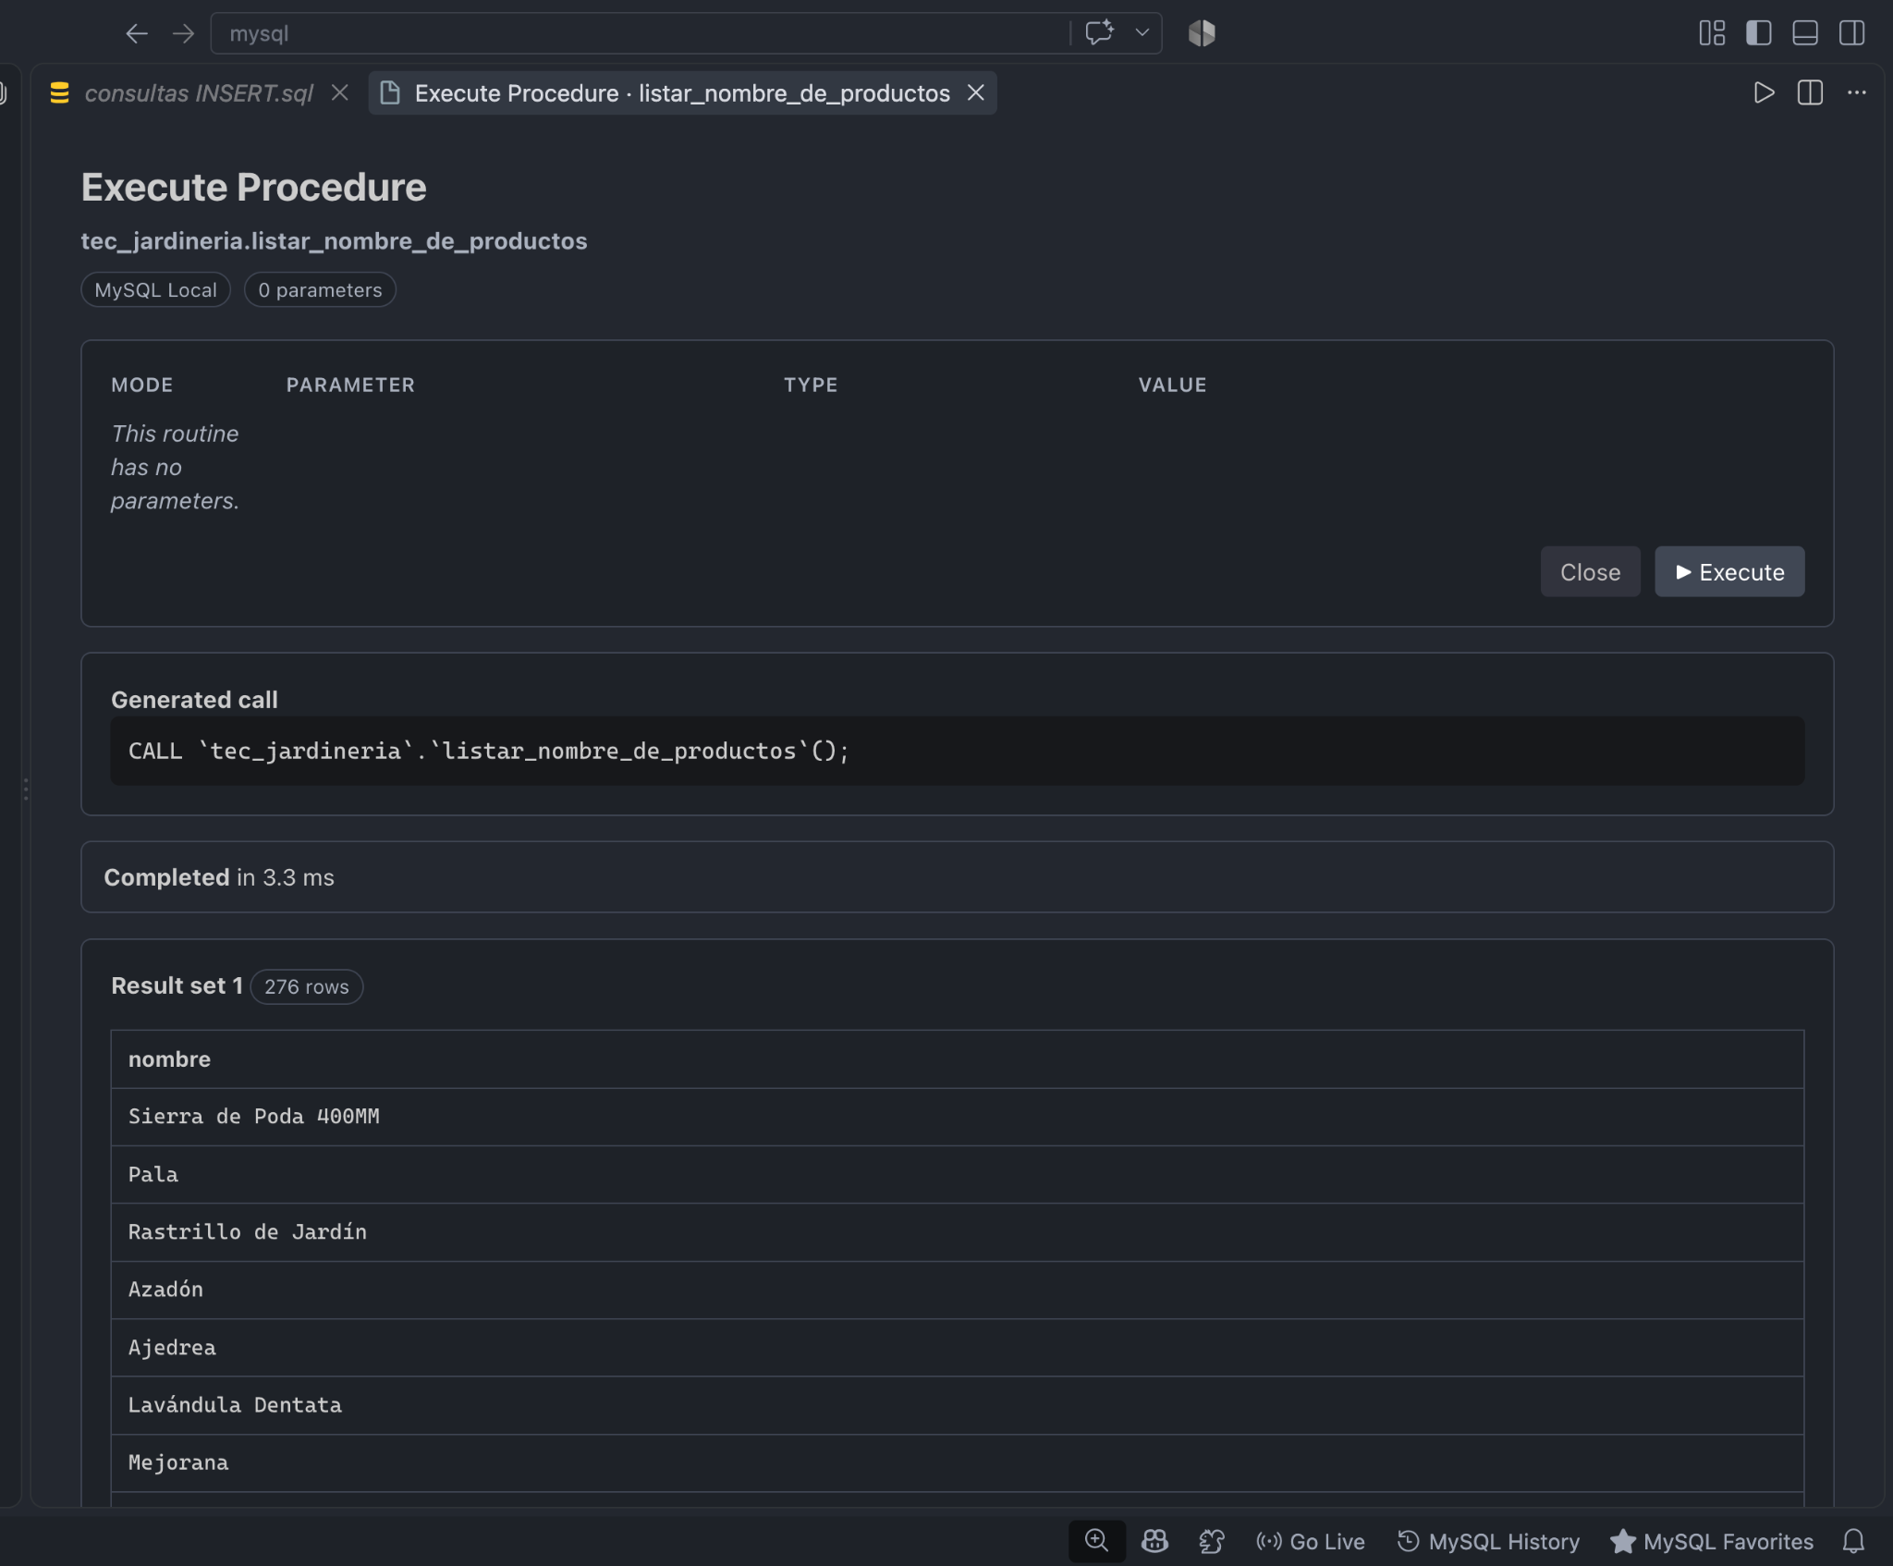Select the Ajedrea result row

[x=958, y=1348]
